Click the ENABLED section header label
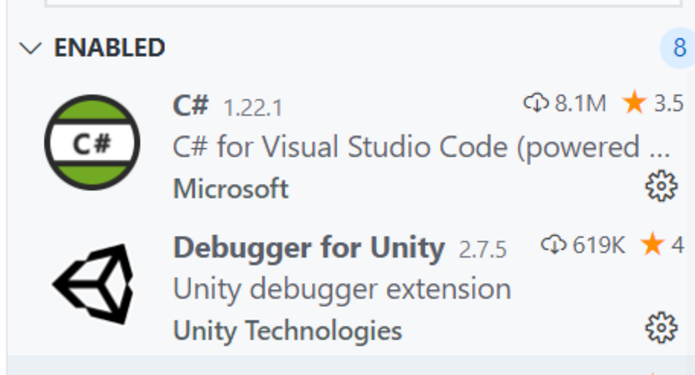Viewport: 695px width, 375px height. tap(109, 48)
